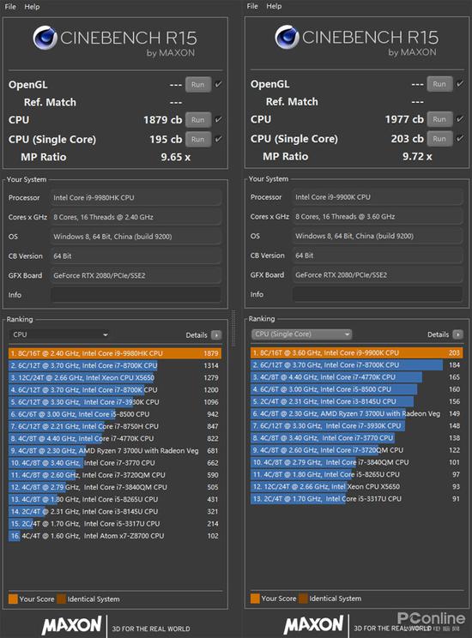Click brown Identical System swatch in right window
The image size is (472, 638).
(303, 599)
